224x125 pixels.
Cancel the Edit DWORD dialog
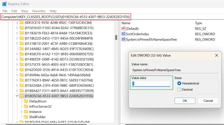pos(208,101)
